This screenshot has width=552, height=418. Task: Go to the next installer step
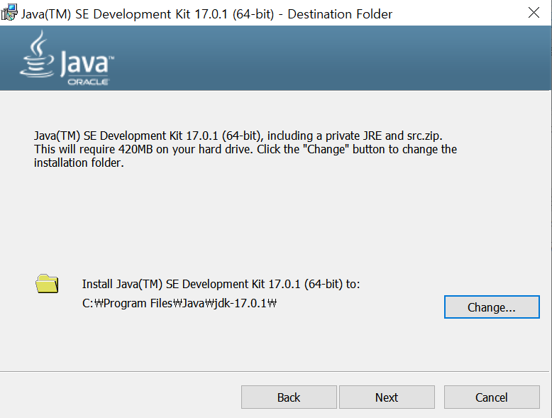click(387, 397)
